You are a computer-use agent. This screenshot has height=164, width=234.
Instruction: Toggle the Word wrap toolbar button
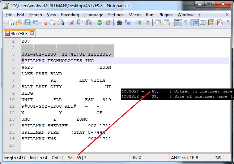pos(178,22)
